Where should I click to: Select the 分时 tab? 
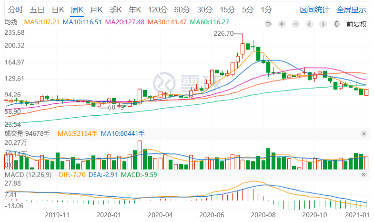[x=15, y=10]
